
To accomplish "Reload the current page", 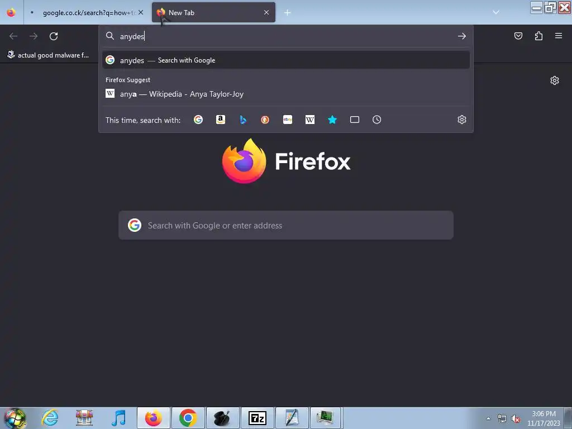I will click(x=54, y=36).
